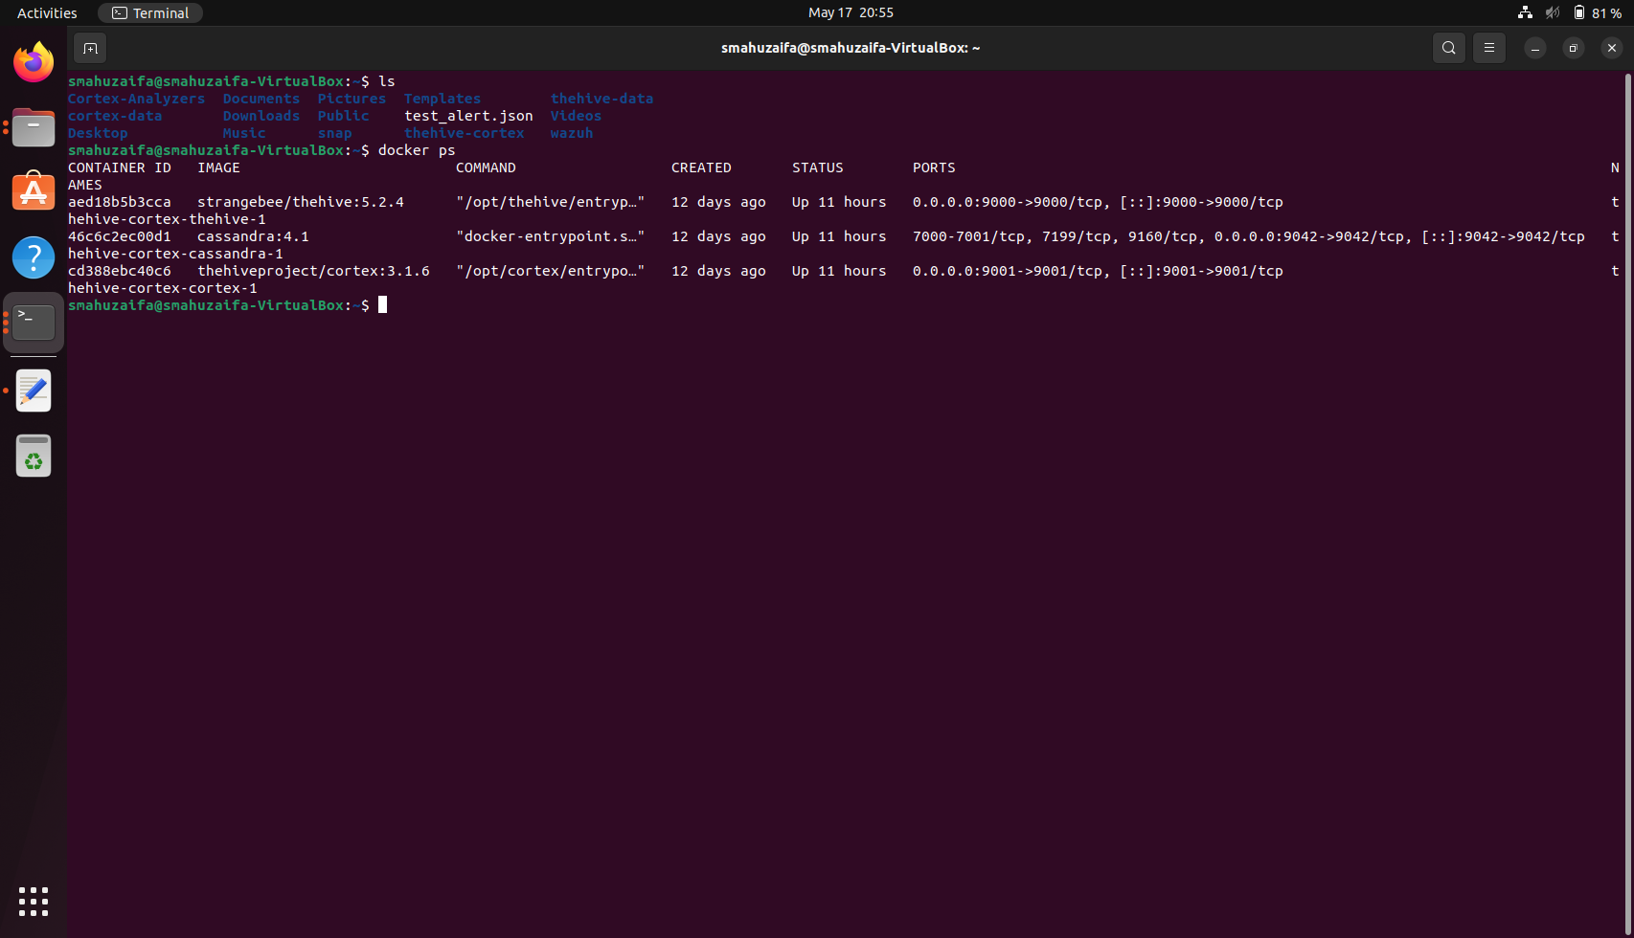Click the terminal vertical scrollbar
1634x938 pixels.
coord(1627,502)
